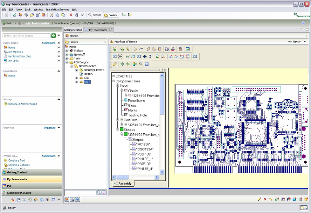Viewport: 311px width, 213px height.
Task: Open the Tools menu
Action: [28, 9]
